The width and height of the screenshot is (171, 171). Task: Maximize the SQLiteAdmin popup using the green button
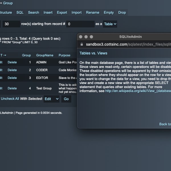click(x=91, y=37)
